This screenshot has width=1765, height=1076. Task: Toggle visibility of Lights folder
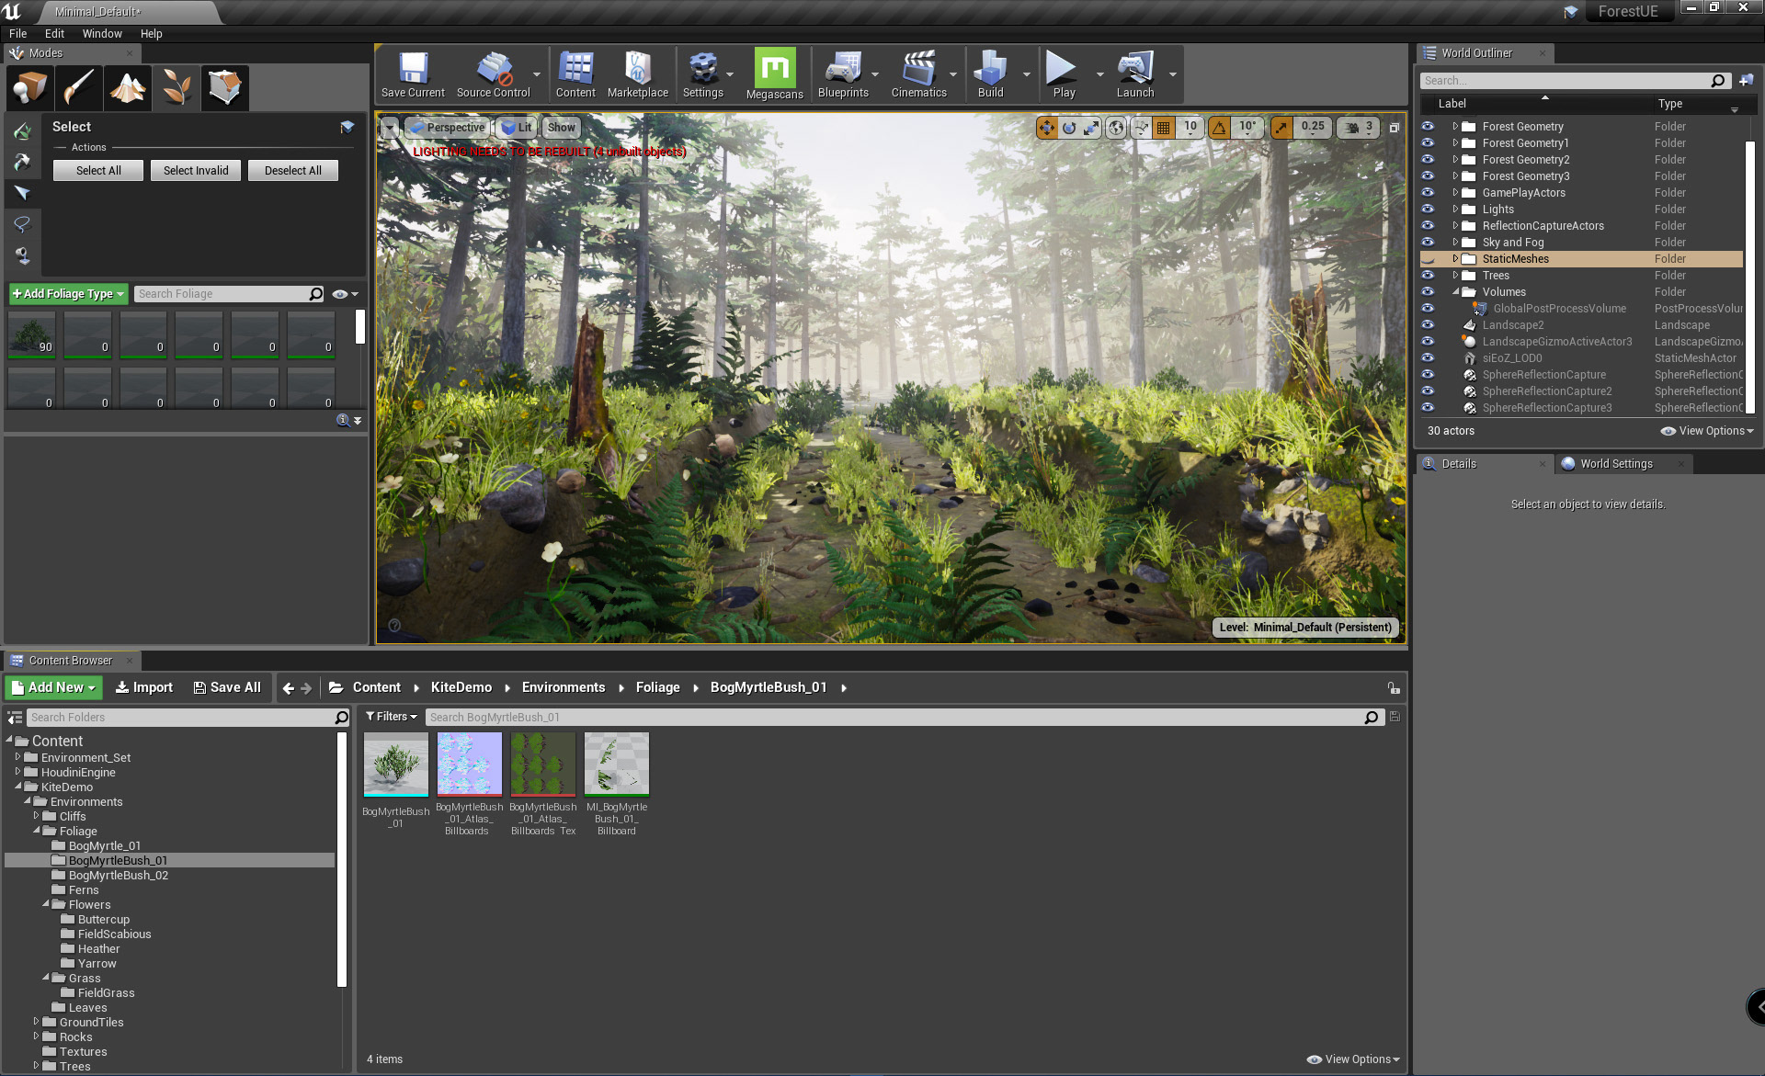1428,210
